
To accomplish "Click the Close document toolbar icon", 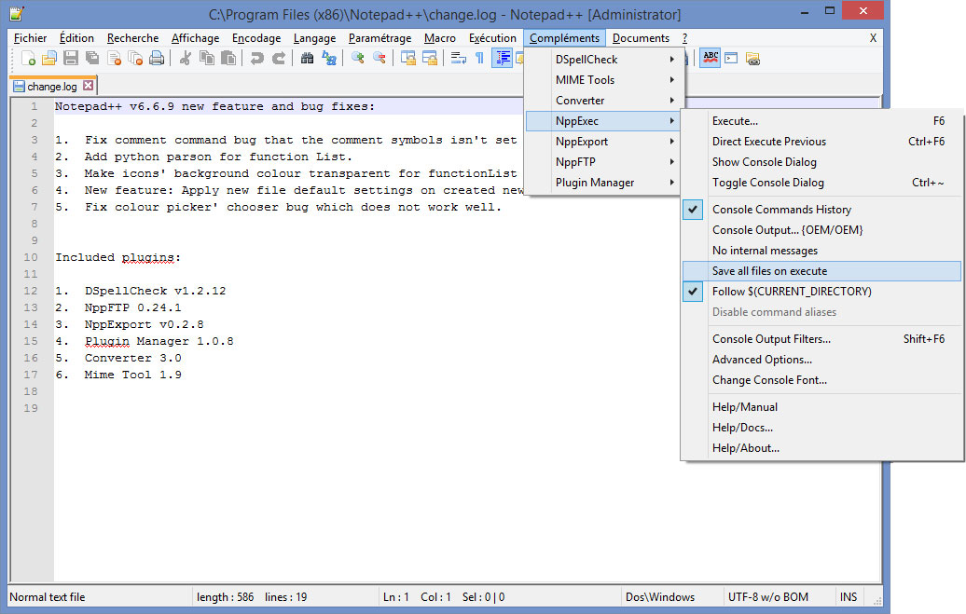I will [114, 59].
